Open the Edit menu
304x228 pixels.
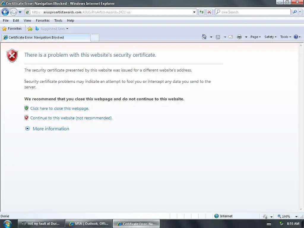[16, 20]
